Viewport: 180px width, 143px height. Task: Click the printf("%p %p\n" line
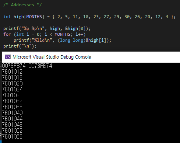pyautogui.click(x=47, y=28)
